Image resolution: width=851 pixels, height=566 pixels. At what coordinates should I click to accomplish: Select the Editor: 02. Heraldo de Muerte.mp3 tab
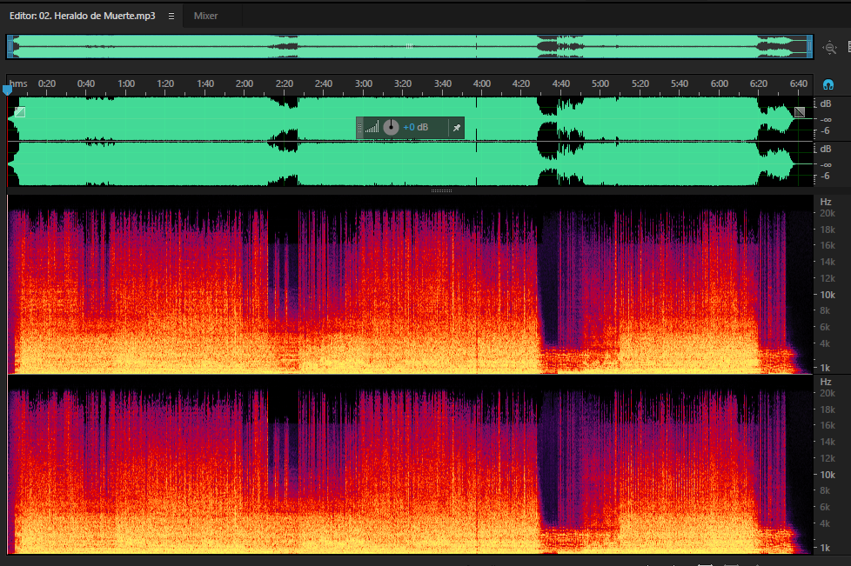coord(83,17)
